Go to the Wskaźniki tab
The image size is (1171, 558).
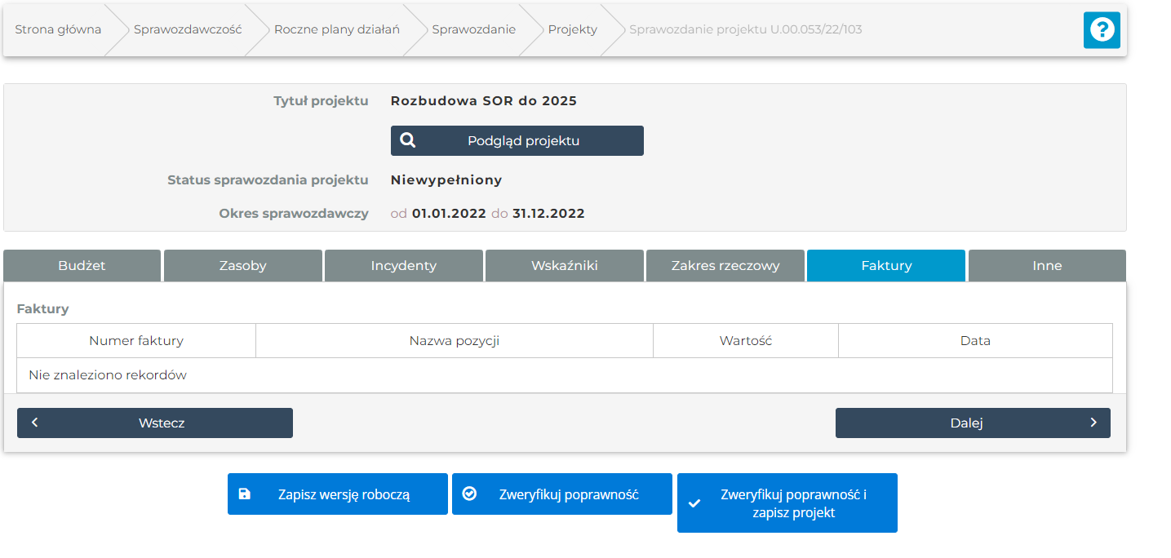click(564, 265)
